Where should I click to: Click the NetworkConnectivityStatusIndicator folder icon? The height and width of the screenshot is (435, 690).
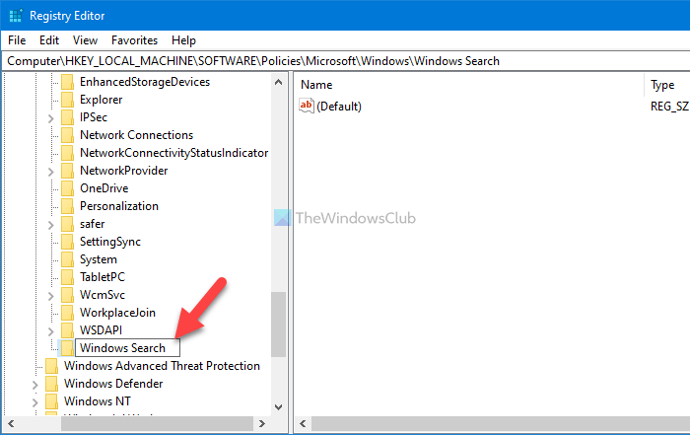[x=67, y=153]
